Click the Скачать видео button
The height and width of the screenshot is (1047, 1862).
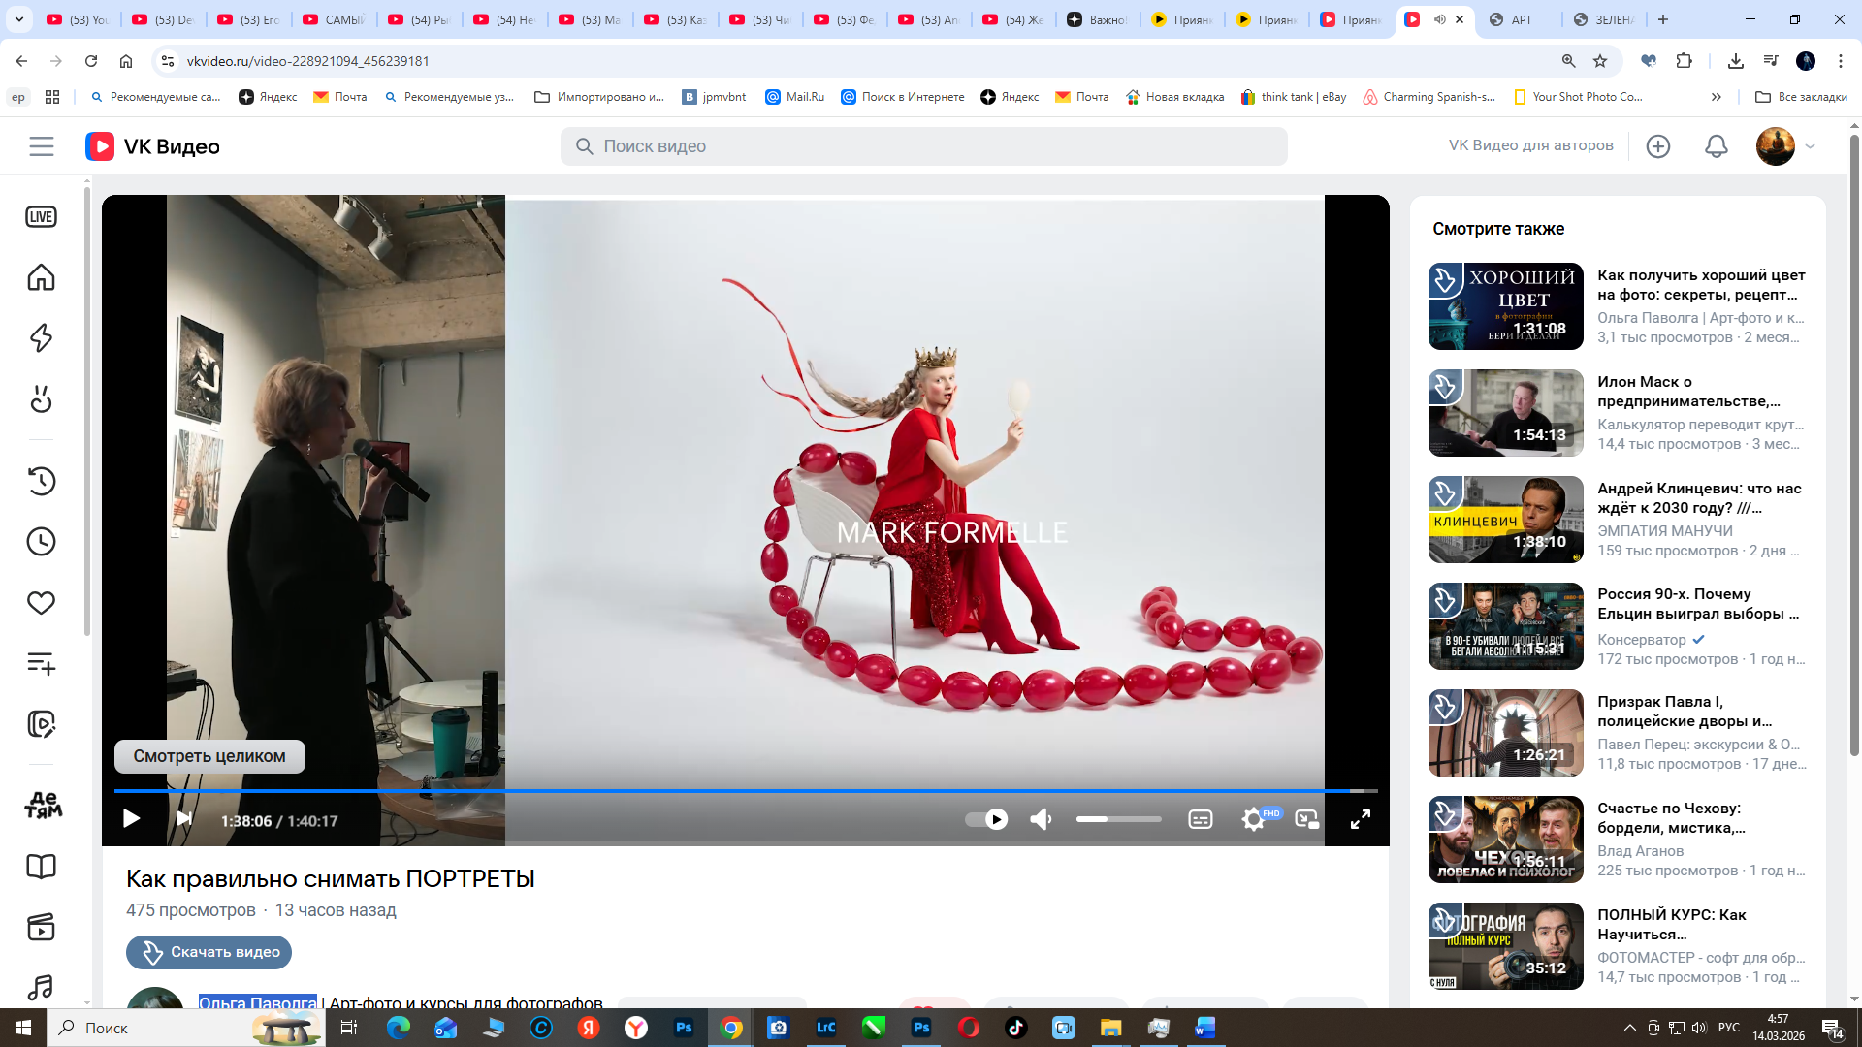[x=209, y=952]
